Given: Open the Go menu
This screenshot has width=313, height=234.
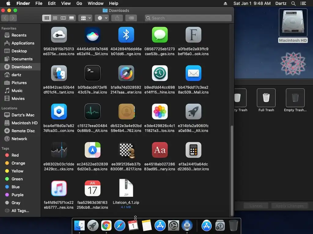Looking at the screenshot, I should 79,3.
